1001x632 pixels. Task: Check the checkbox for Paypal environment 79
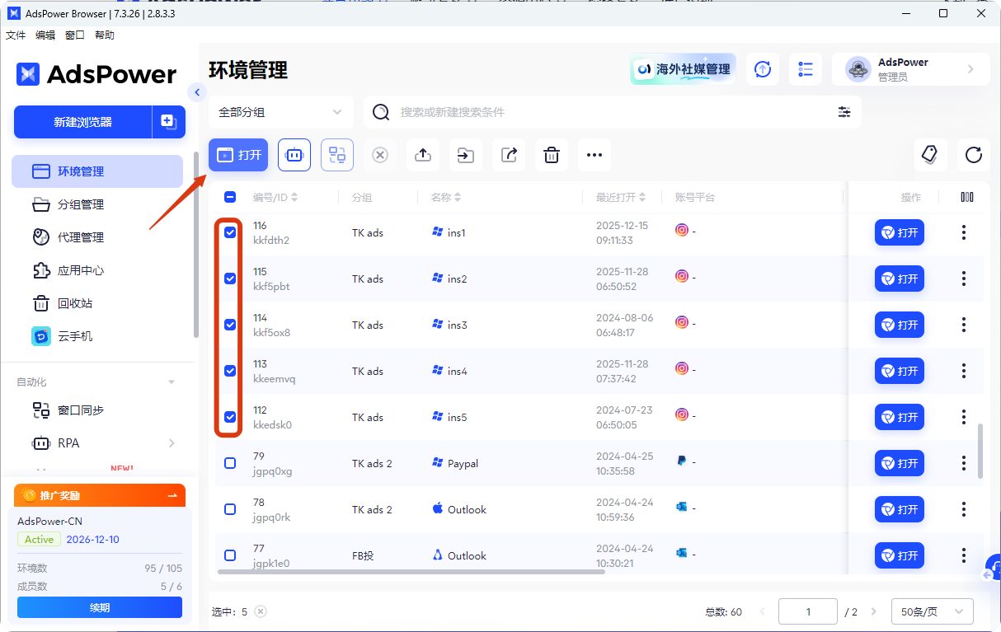(229, 463)
